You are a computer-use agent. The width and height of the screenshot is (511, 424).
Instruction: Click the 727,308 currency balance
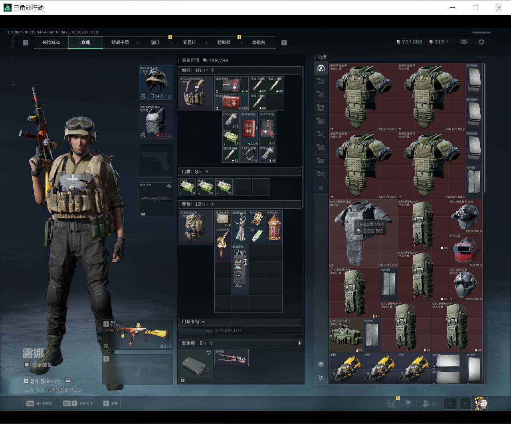(409, 41)
